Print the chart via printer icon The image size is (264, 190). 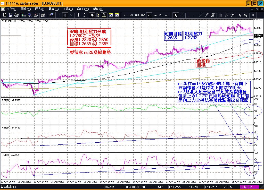(16, 15)
